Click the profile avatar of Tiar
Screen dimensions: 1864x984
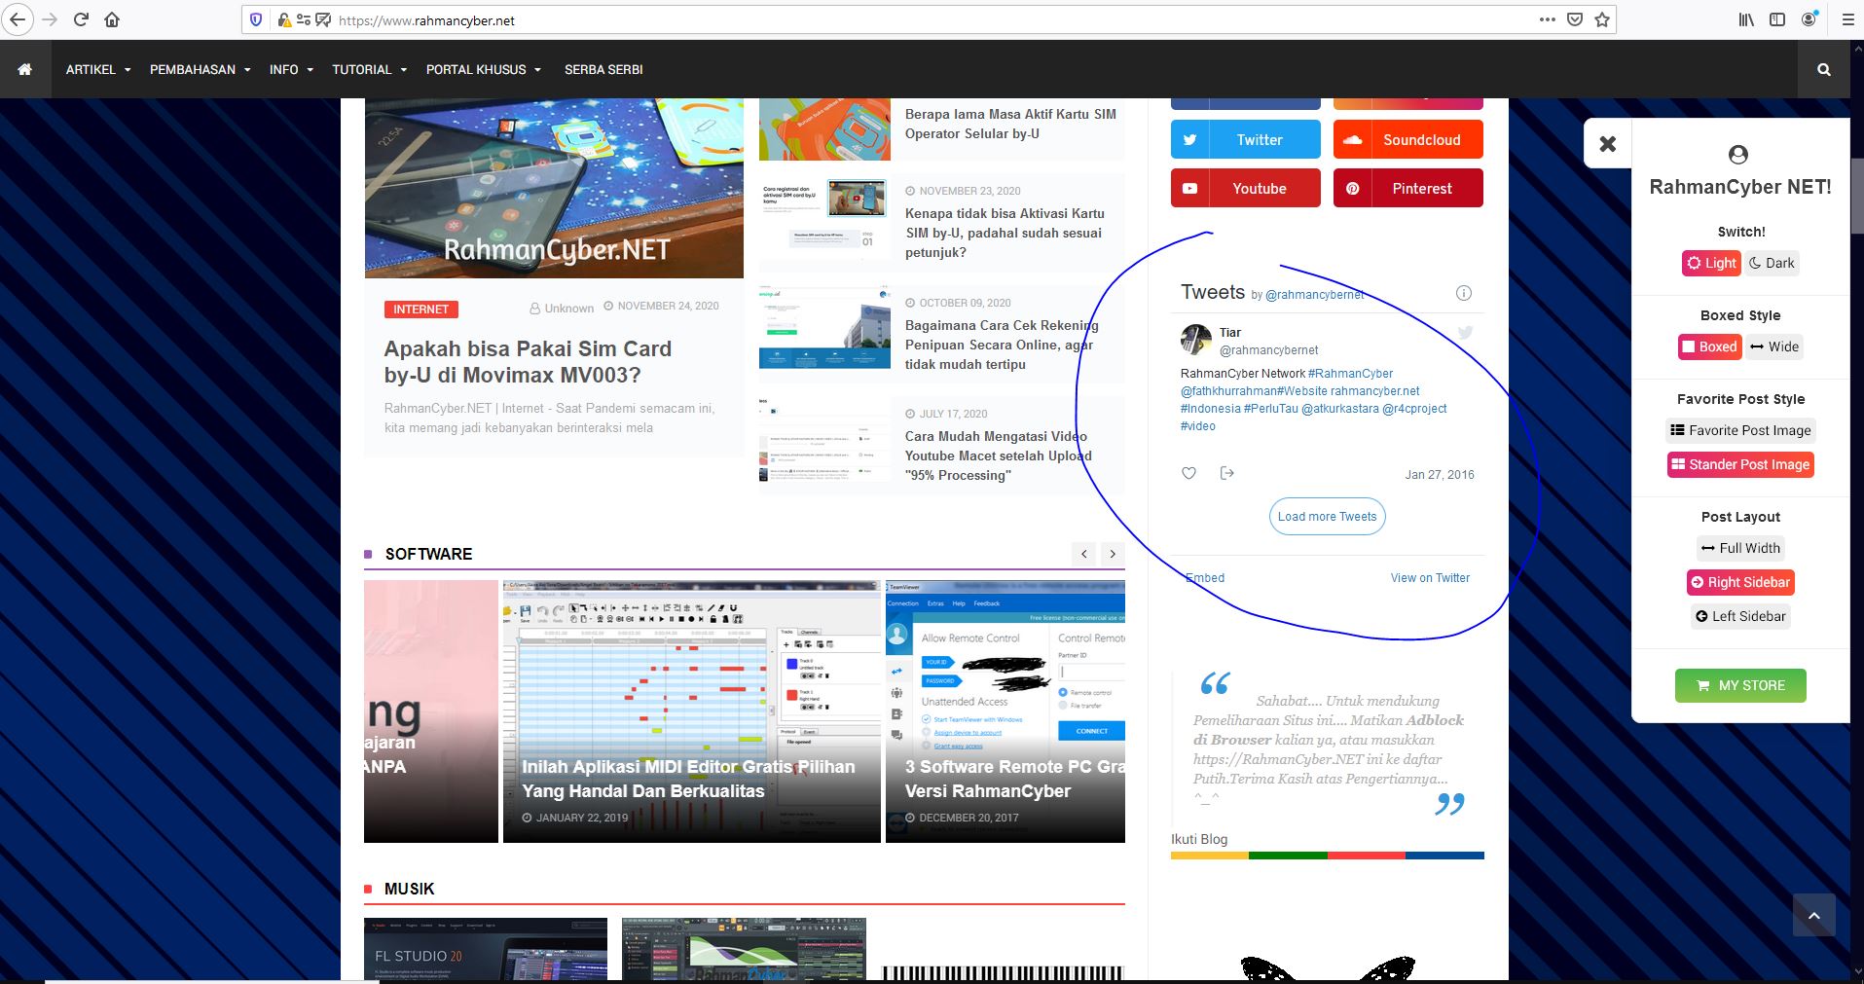pyautogui.click(x=1196, y=340)
